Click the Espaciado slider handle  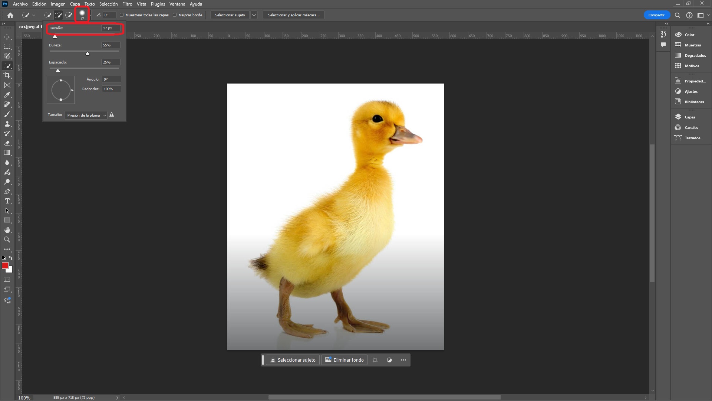[58, 71]
